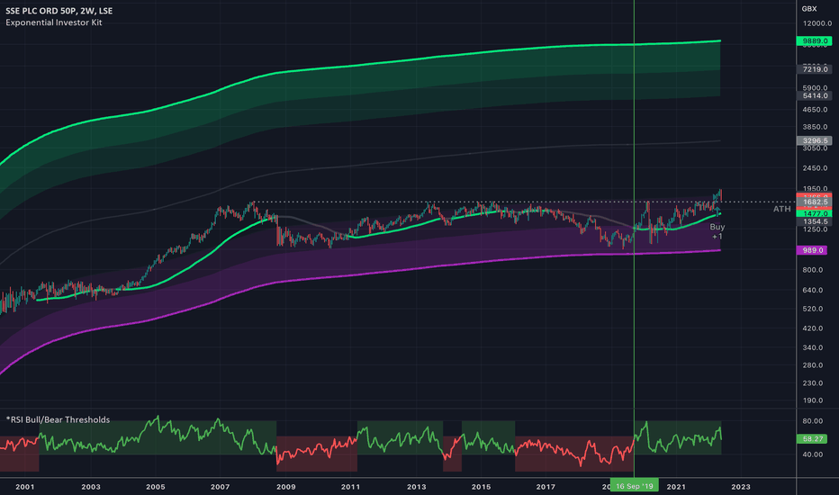Click the grey 7219.0 price tag
Image resolution: width=839 pixels, height=495 pixels.
814,69
